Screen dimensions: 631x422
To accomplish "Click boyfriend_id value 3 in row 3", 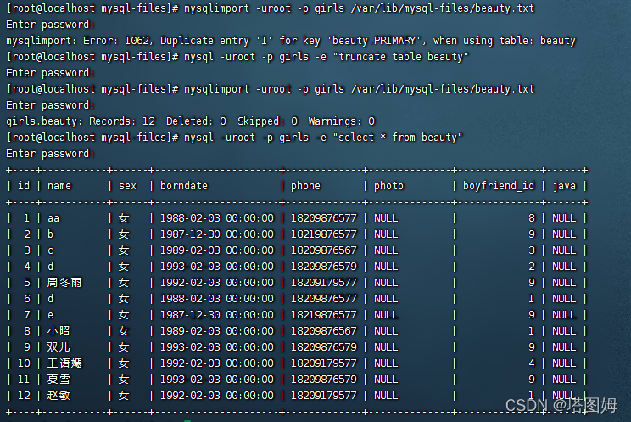I will coord(532,250).
